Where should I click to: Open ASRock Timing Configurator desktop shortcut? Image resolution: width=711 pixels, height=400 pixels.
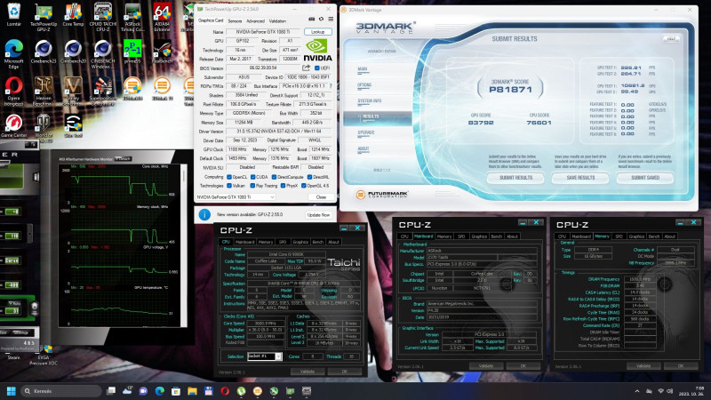(x=132, y=18)
